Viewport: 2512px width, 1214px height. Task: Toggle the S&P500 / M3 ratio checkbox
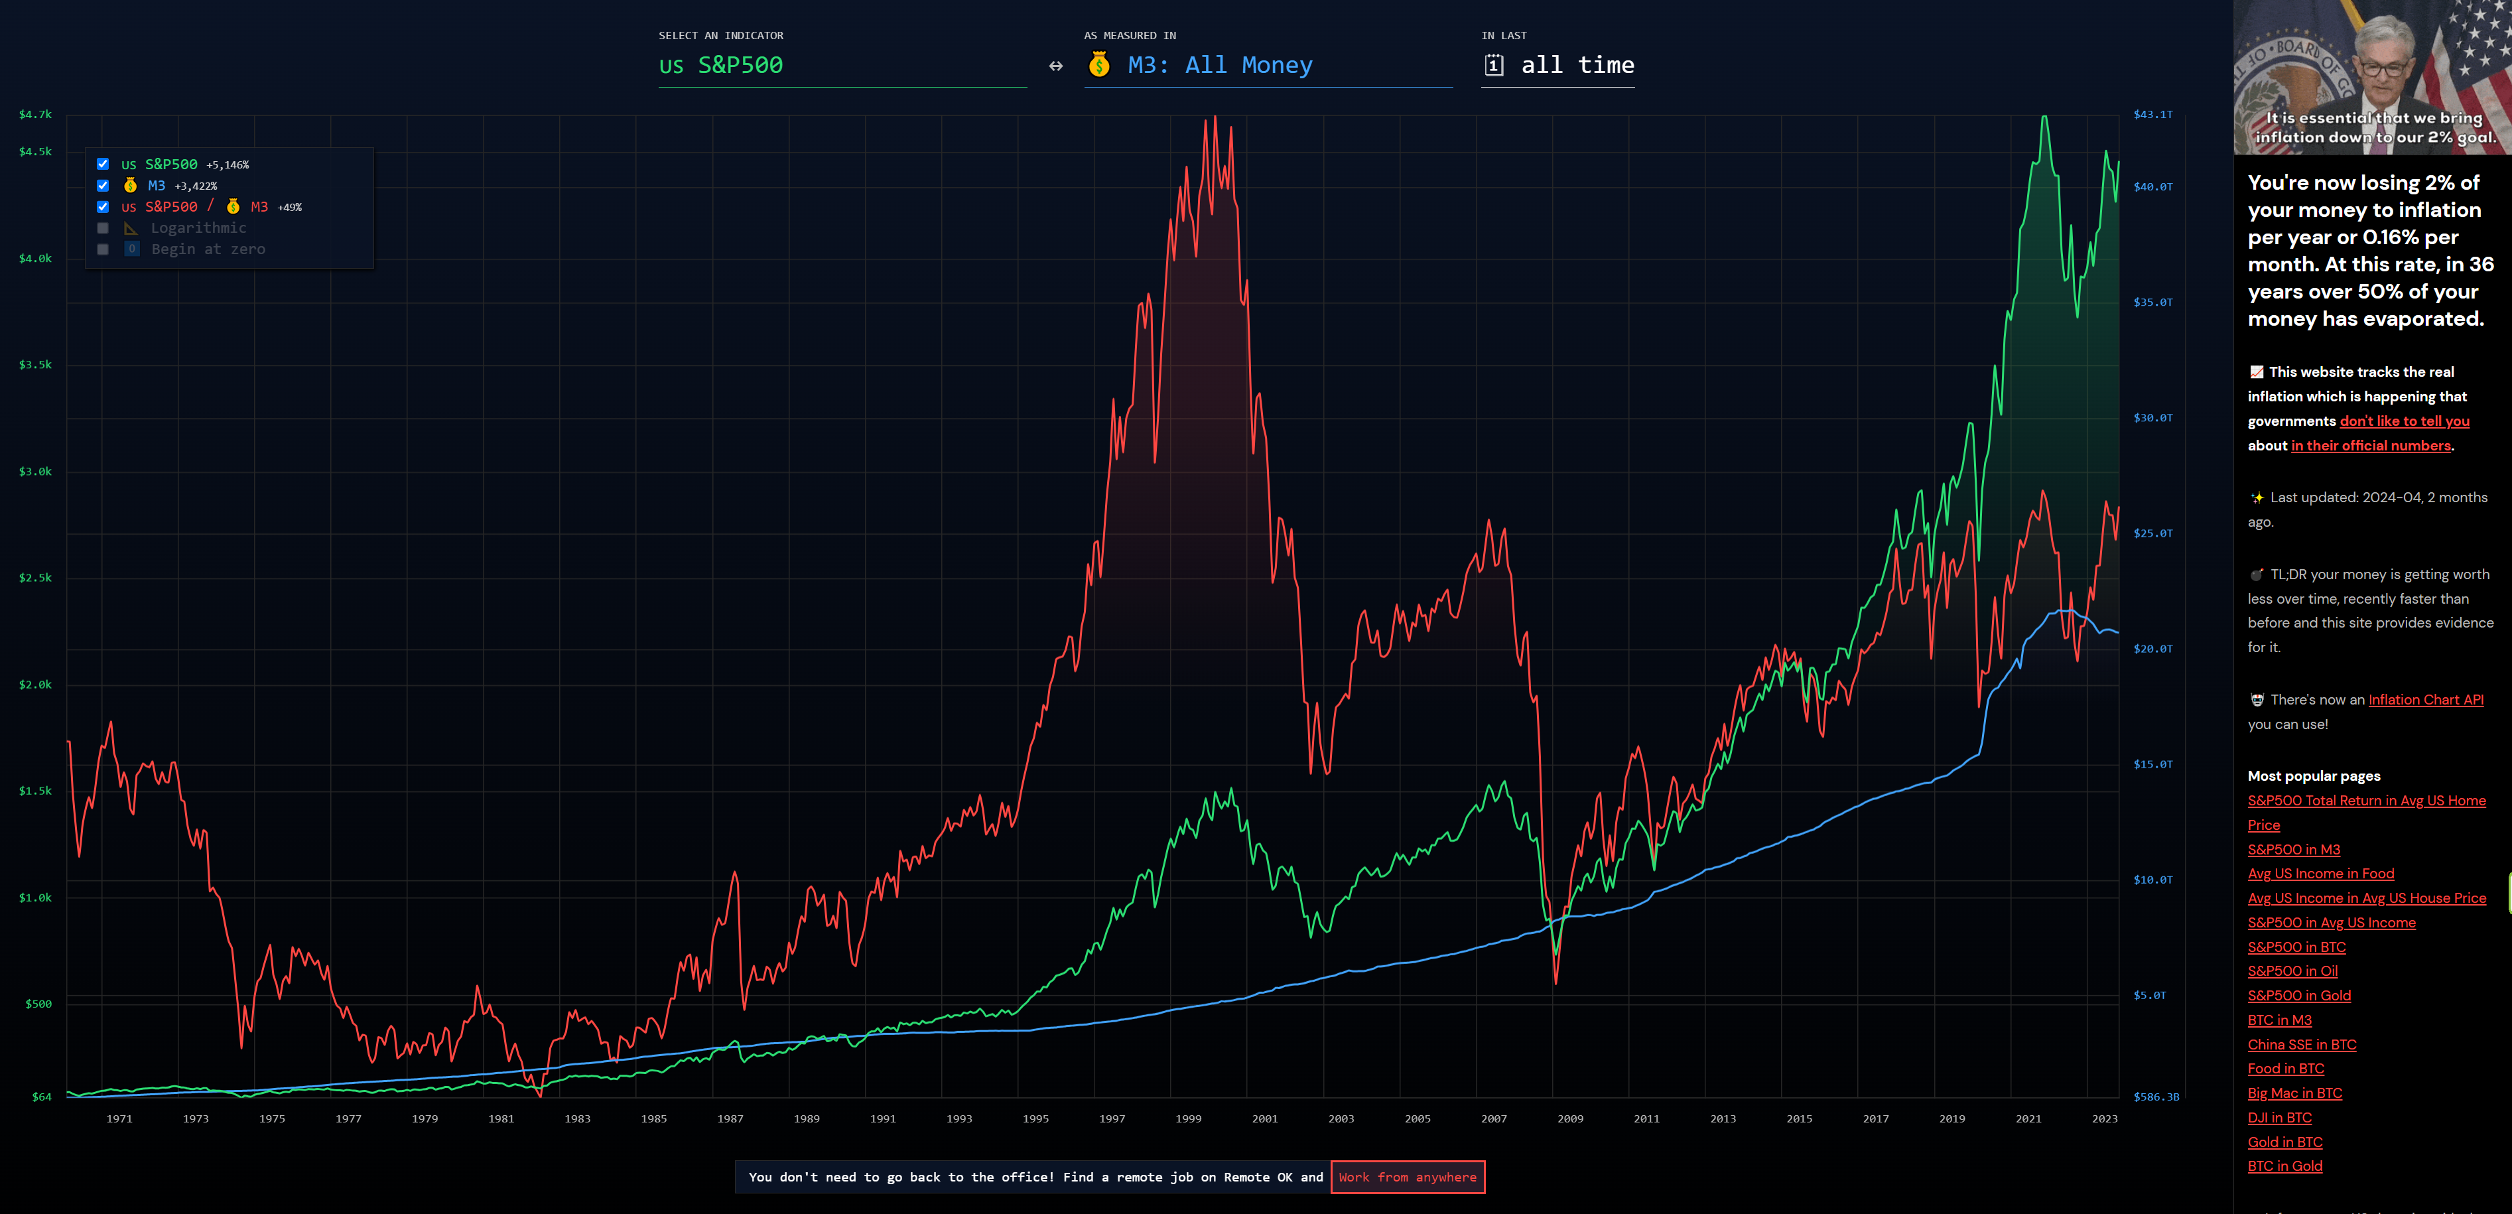pos(102,207)
